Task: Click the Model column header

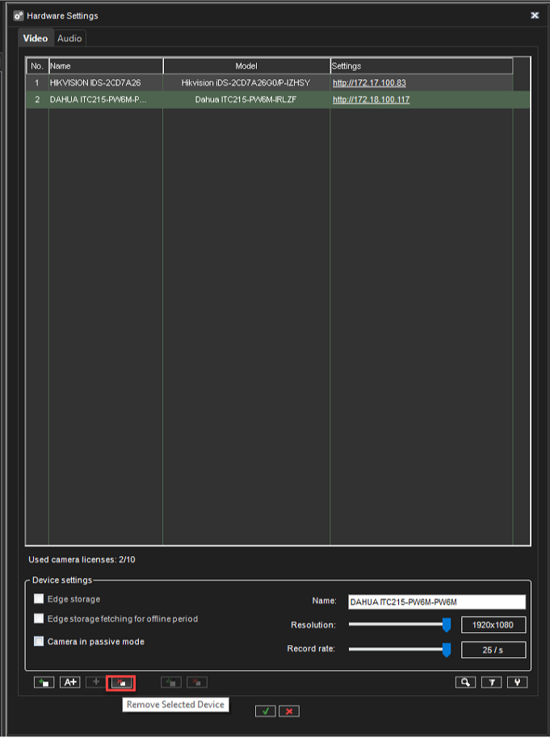Action: click(246, 66)
